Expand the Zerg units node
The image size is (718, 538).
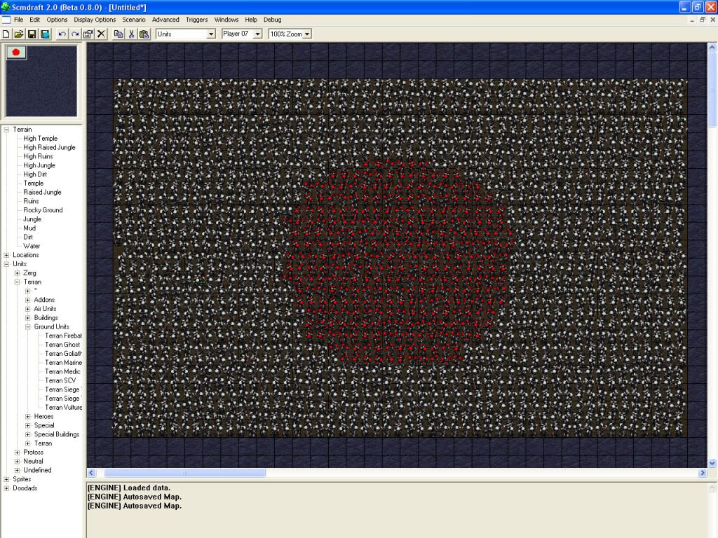17,273
